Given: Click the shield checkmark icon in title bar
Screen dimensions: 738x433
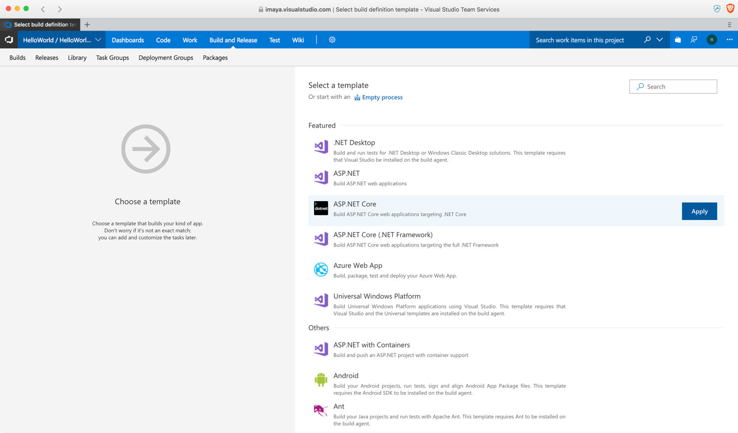Looking at the screenshot, I should [x=717, y=8].
